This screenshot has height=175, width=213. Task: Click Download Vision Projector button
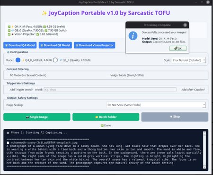[95, 45]
